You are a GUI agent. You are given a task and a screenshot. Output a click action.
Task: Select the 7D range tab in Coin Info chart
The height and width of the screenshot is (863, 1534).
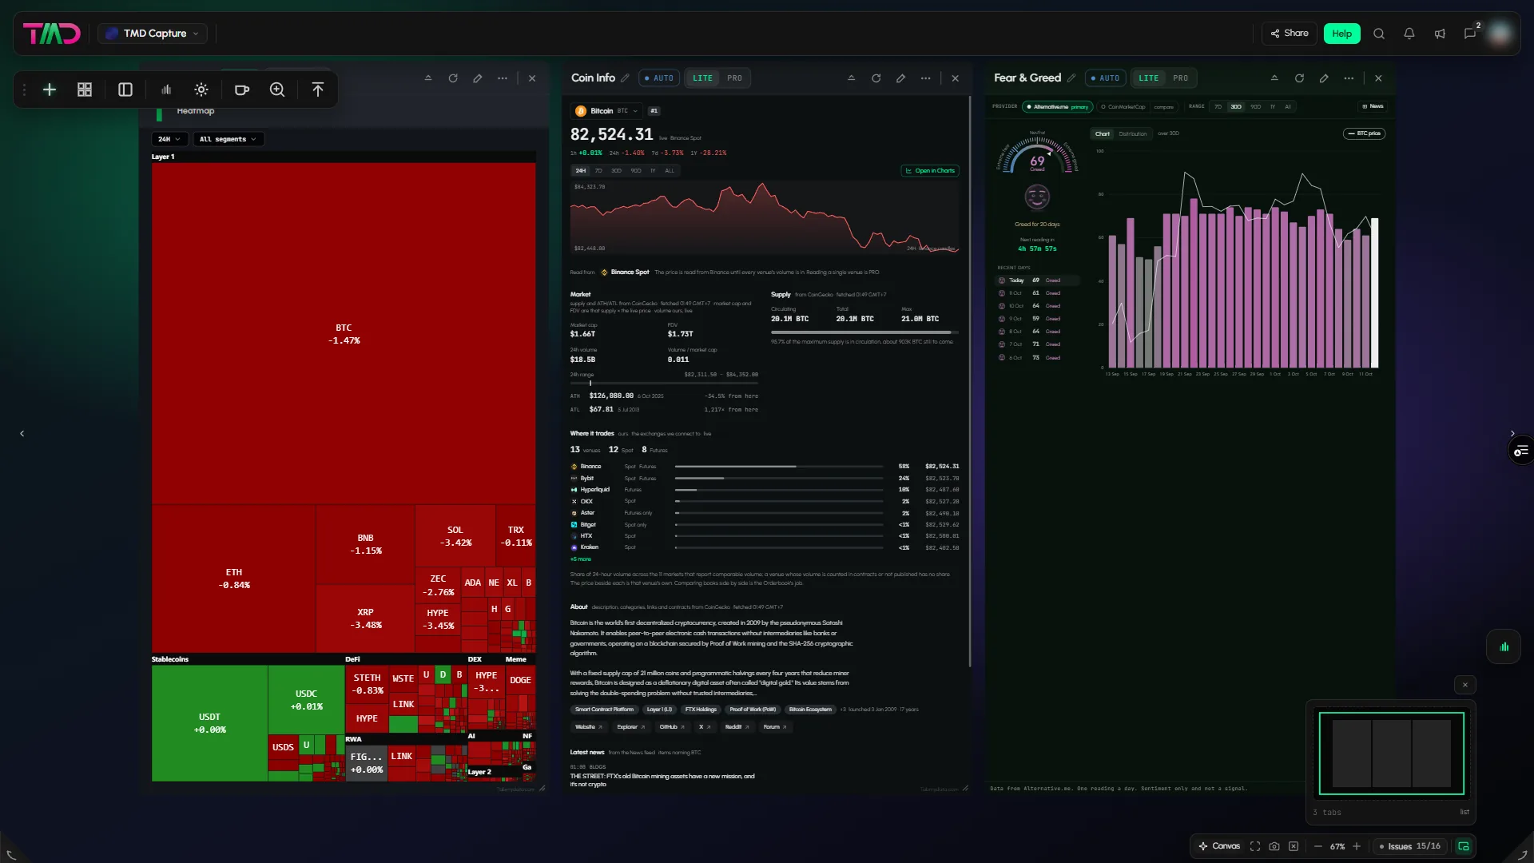coord(598,170)
